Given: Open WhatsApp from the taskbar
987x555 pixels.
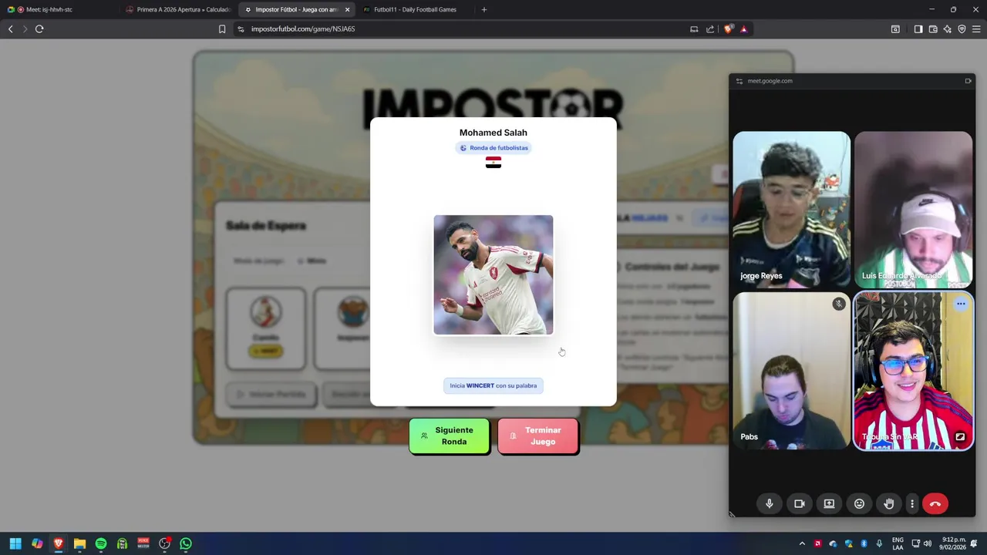Looking at the screenshot, I should point(186,543).
